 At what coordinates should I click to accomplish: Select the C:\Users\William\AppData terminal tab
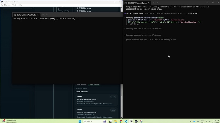(x=26, y=15)
